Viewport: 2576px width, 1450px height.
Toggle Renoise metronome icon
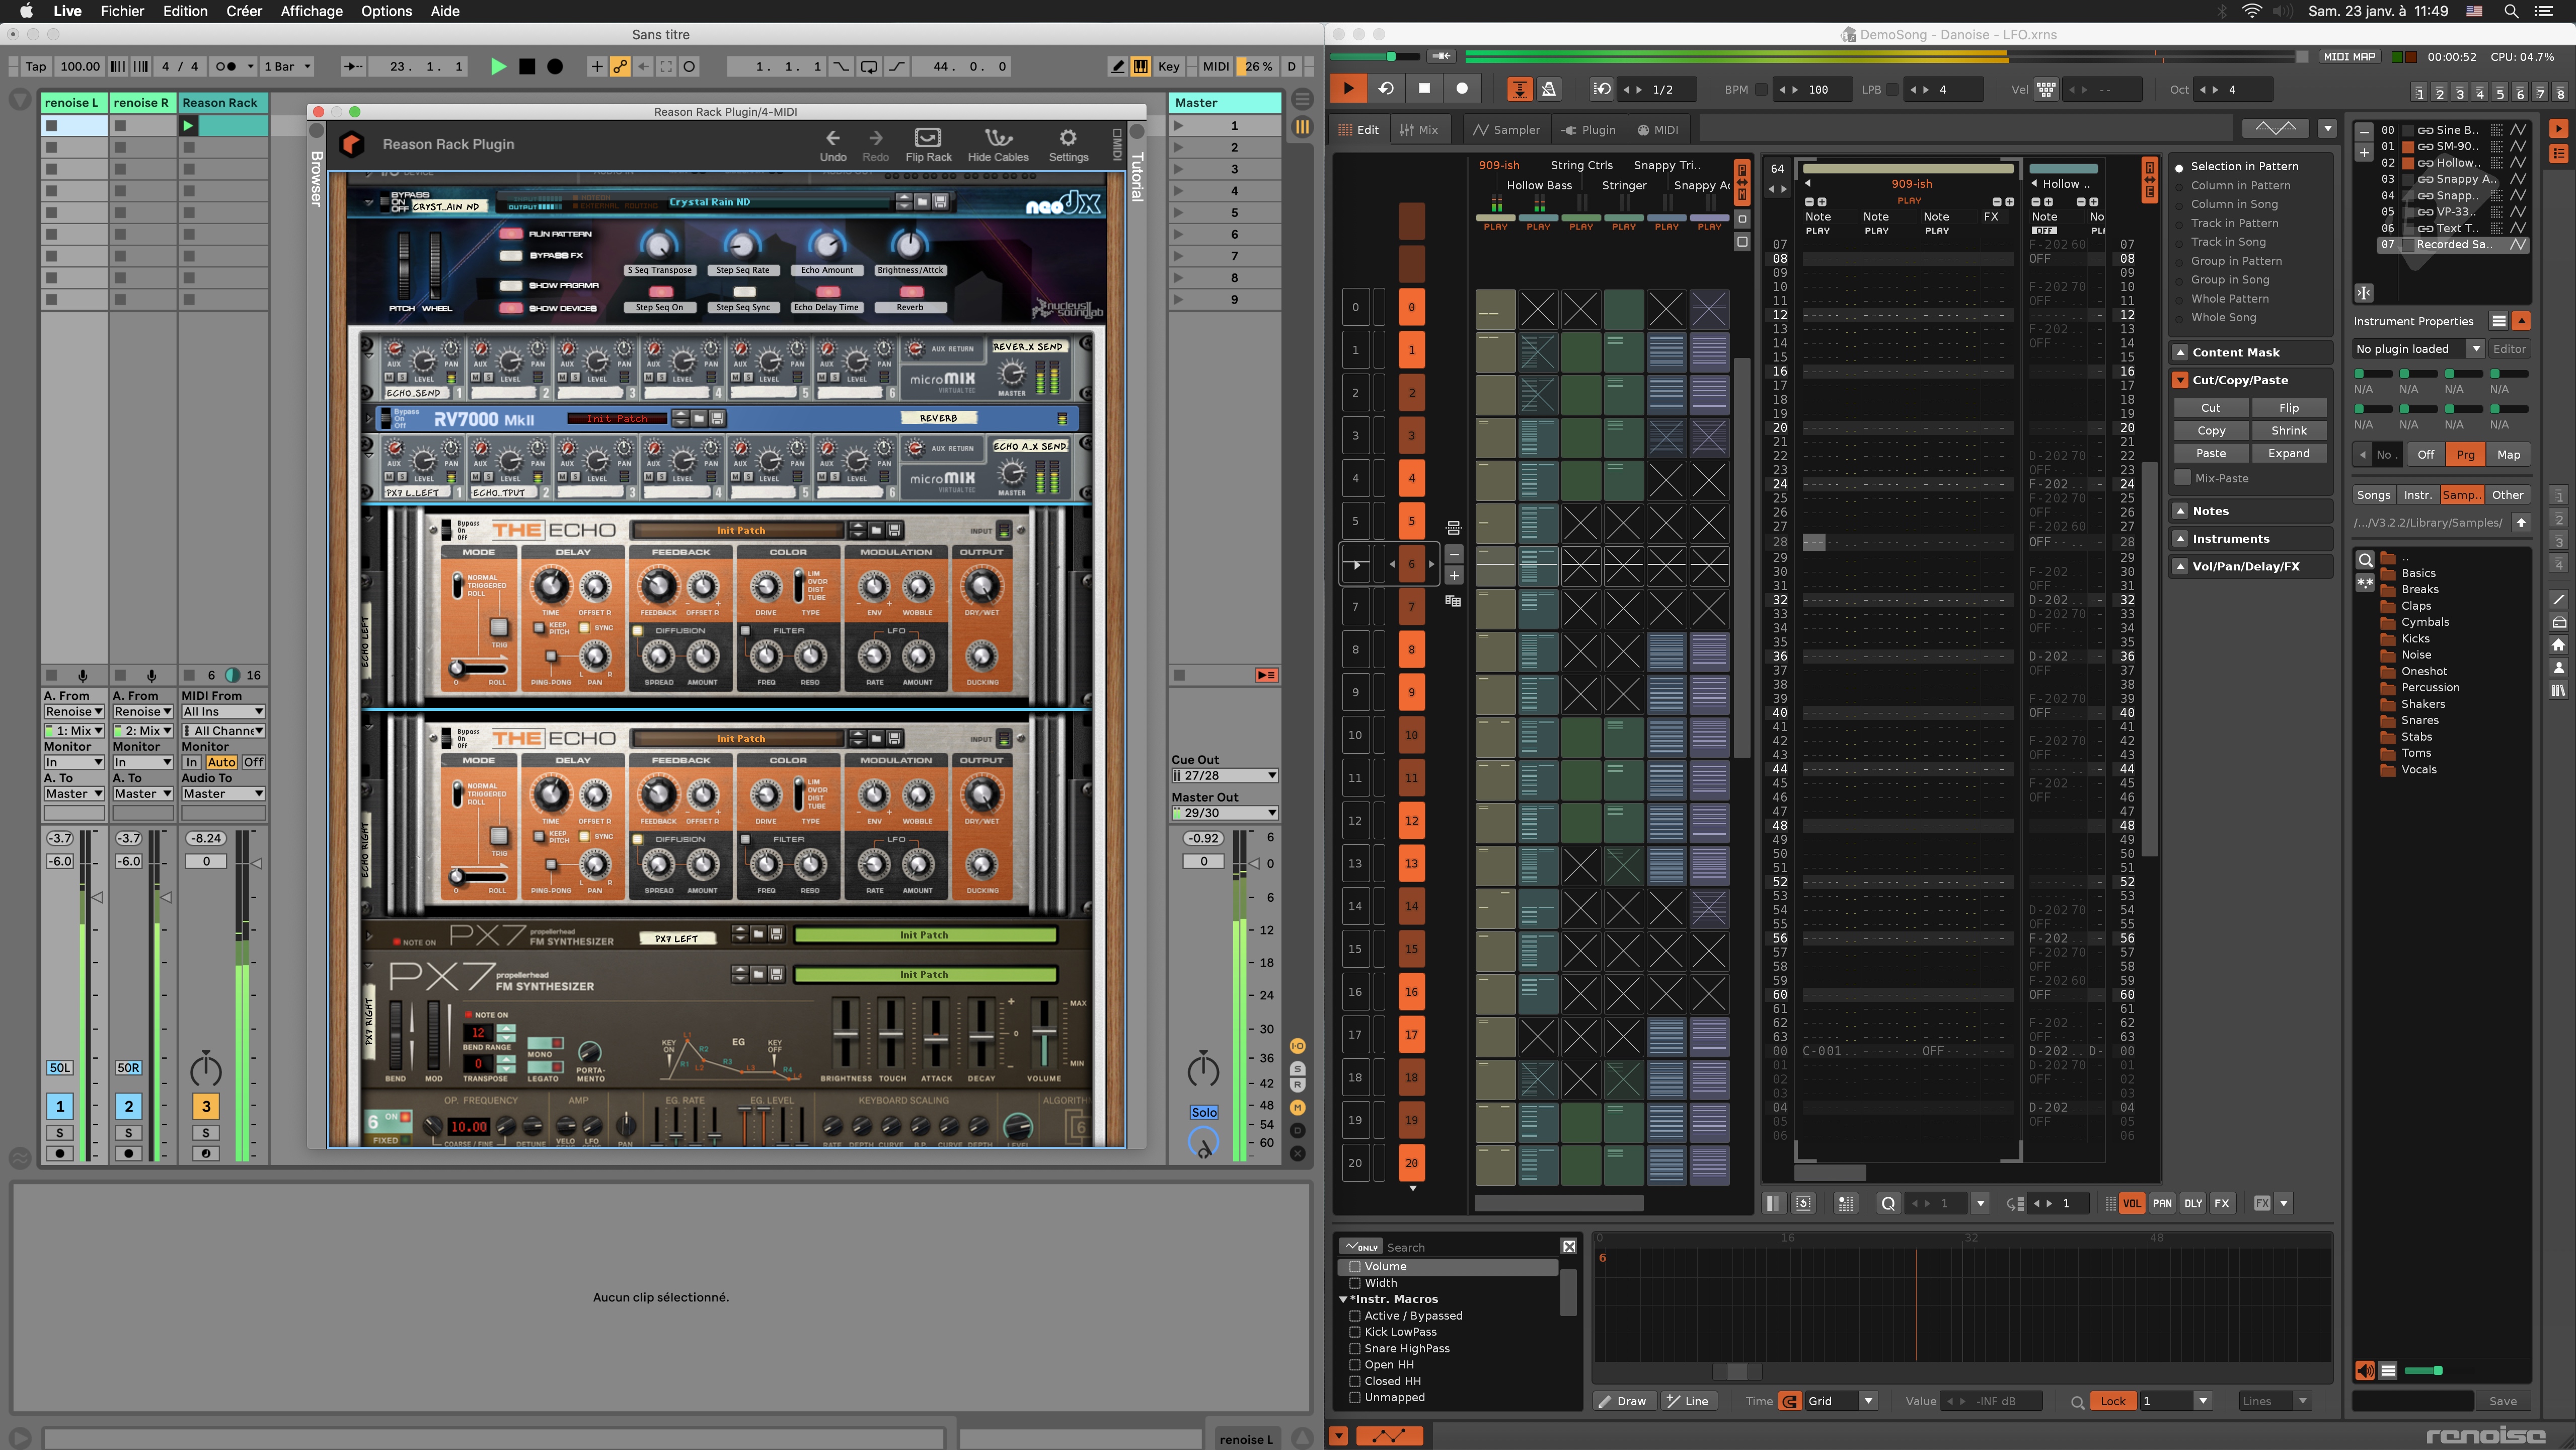1549,89
